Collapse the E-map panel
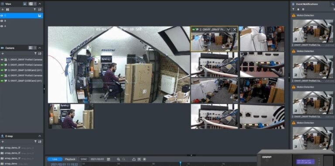 pos(40,136)
